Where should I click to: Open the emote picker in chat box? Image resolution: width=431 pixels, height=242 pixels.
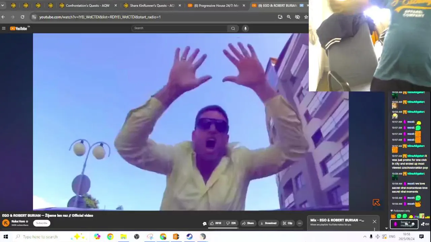point(413,224)
